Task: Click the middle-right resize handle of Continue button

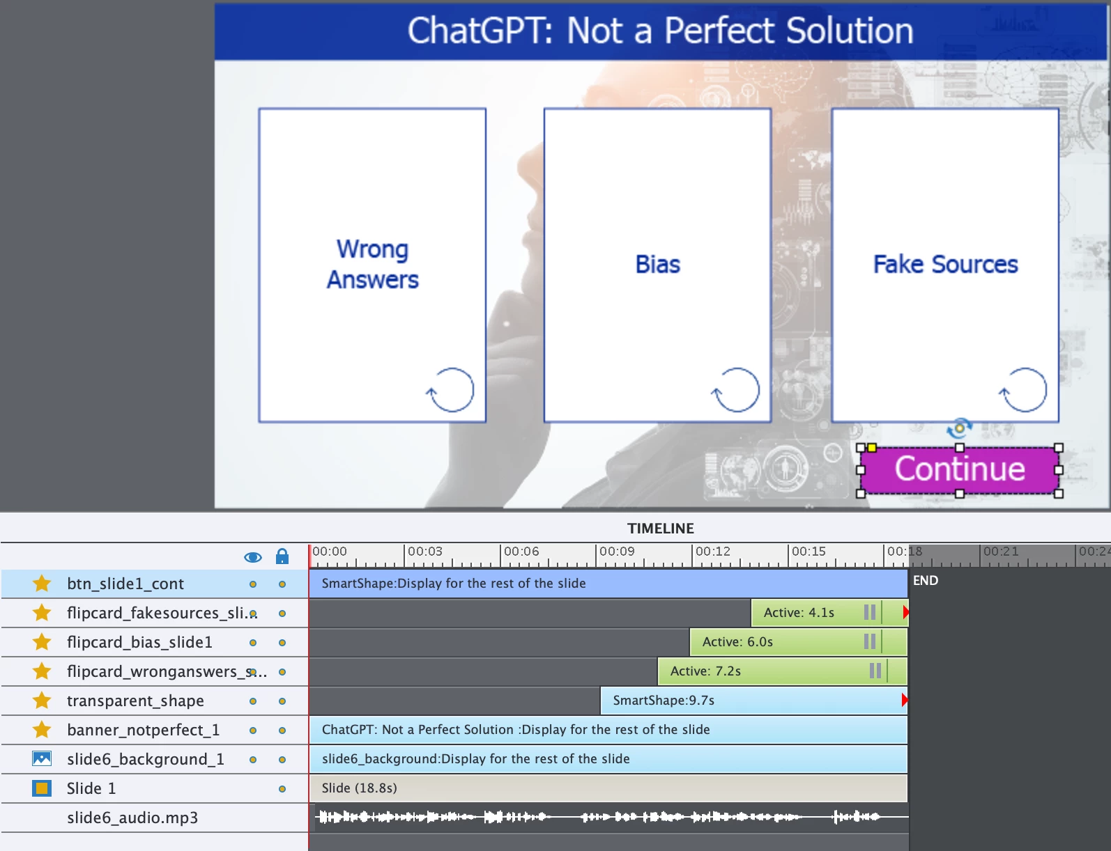Action: coord(1059,470)
